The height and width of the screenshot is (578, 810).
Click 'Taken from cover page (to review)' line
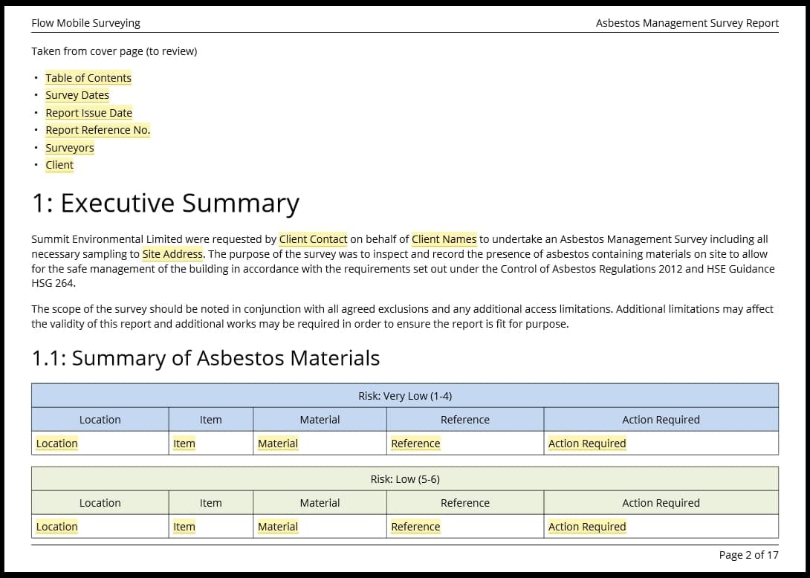point(114,51)
